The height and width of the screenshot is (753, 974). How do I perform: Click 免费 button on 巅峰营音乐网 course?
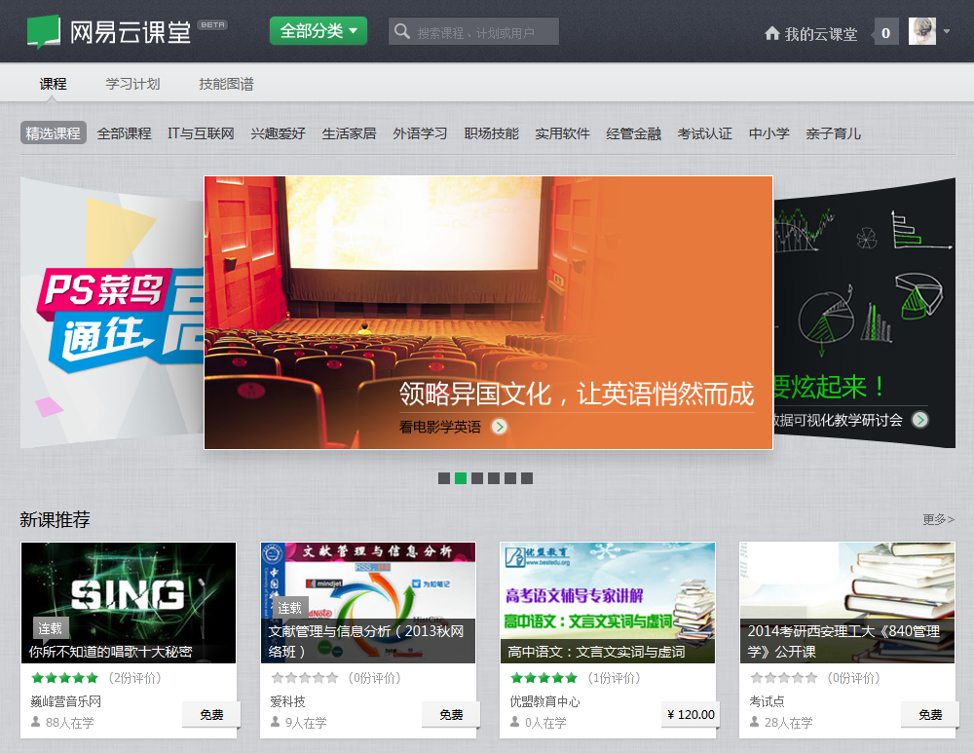(x=211, y=714)
